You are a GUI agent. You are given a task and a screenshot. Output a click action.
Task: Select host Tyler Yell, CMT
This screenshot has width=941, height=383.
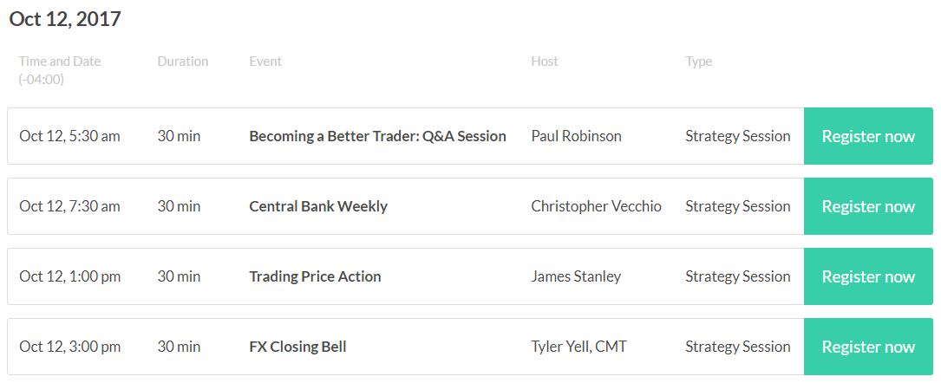pos(578,347)
